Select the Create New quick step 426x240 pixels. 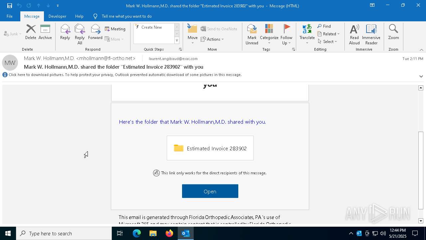click(153, 27)
